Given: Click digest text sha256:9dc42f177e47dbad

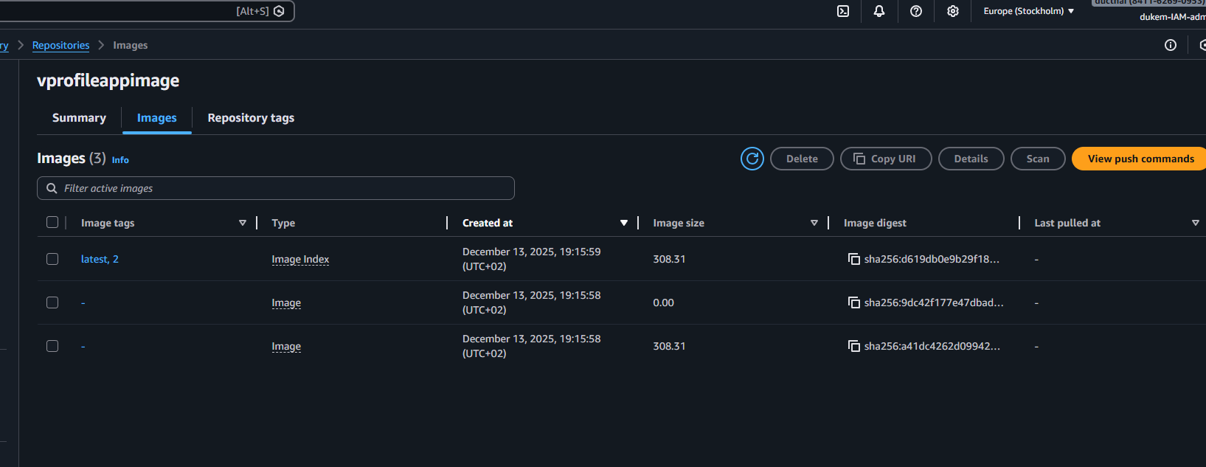Looking at the screenshot, I should (934, 302).
